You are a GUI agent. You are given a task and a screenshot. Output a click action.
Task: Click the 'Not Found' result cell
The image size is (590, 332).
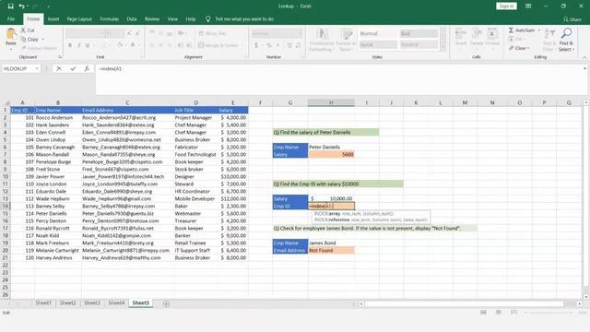coord(331,250)
